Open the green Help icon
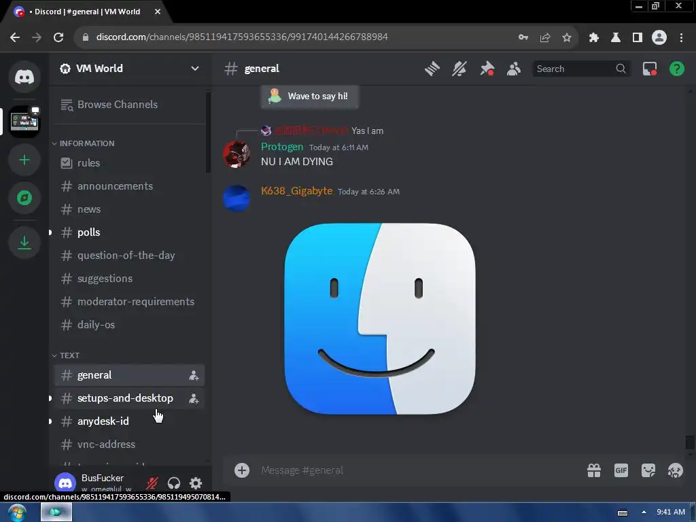Image resolution: width=696 pixels, height=522 pixels. pos(676,69)
